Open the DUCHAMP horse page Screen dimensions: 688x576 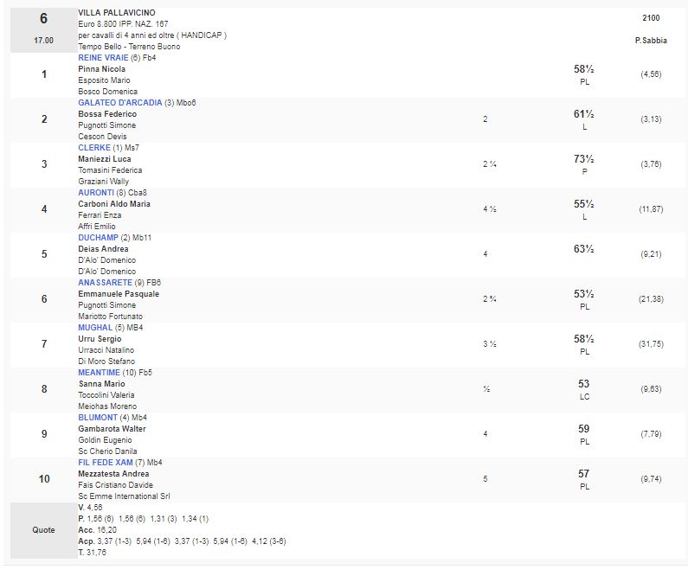click(x=98, y=238)
